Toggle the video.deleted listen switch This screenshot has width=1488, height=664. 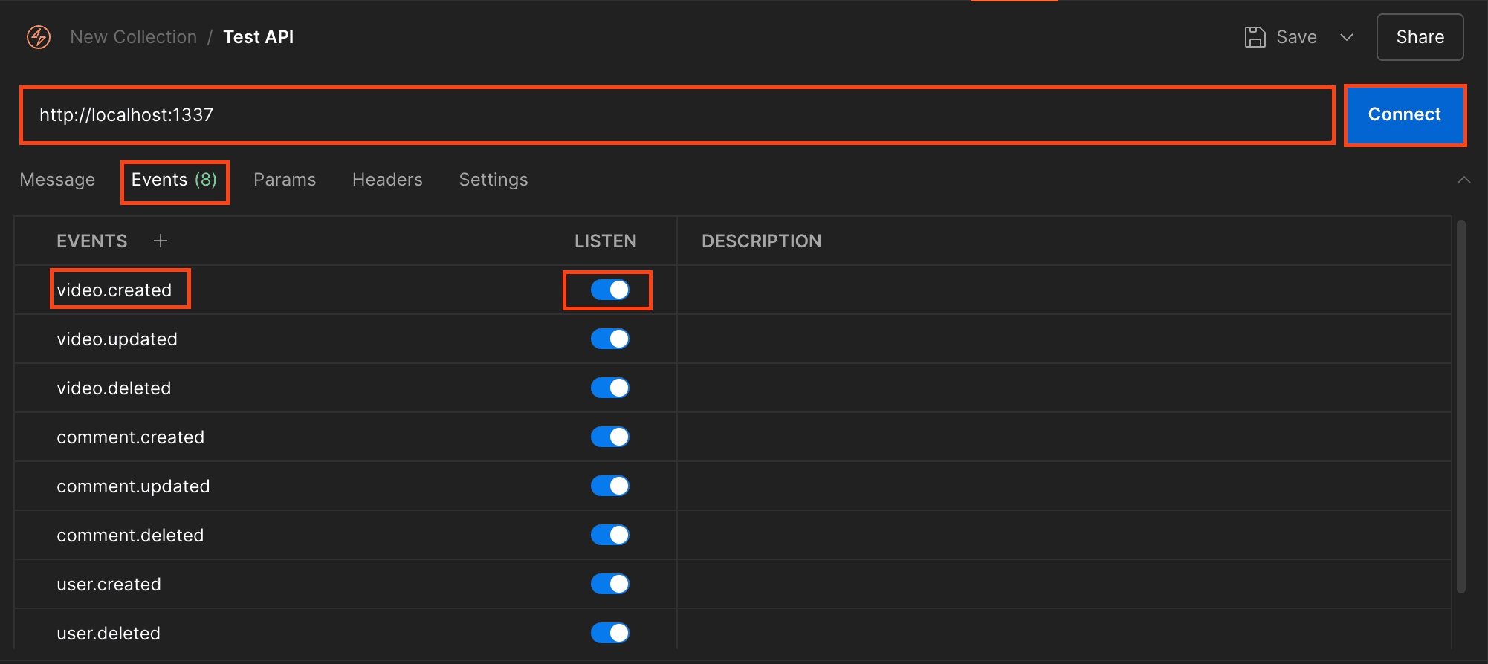[x=609, y=388]
